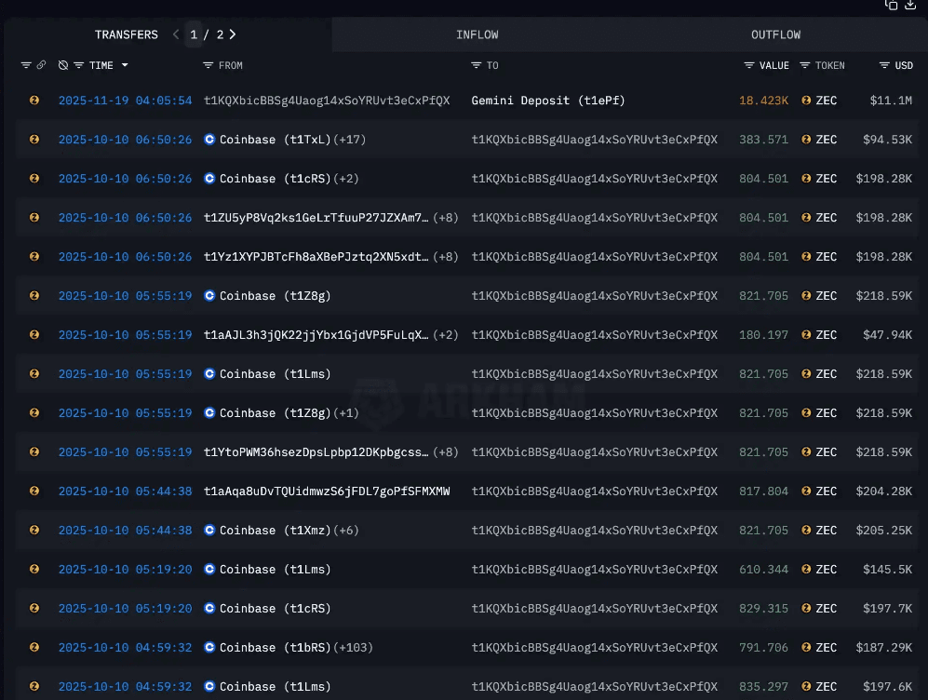This screenshot has width=928, height=700.
Task: Click the filter icon beside TOKEN header
Action: click(805, 65)
